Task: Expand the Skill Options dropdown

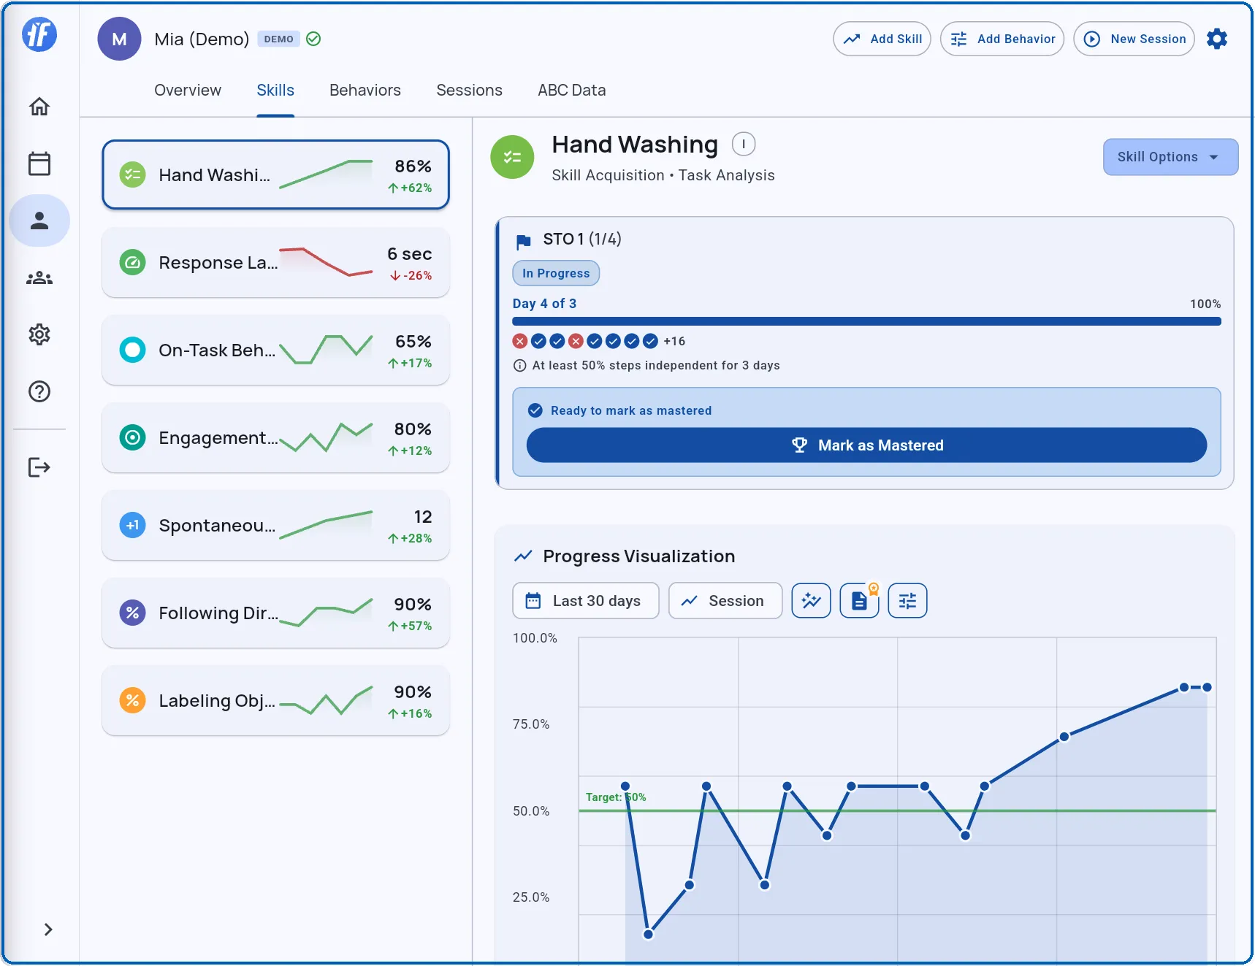Action: tap(1170, 157)
